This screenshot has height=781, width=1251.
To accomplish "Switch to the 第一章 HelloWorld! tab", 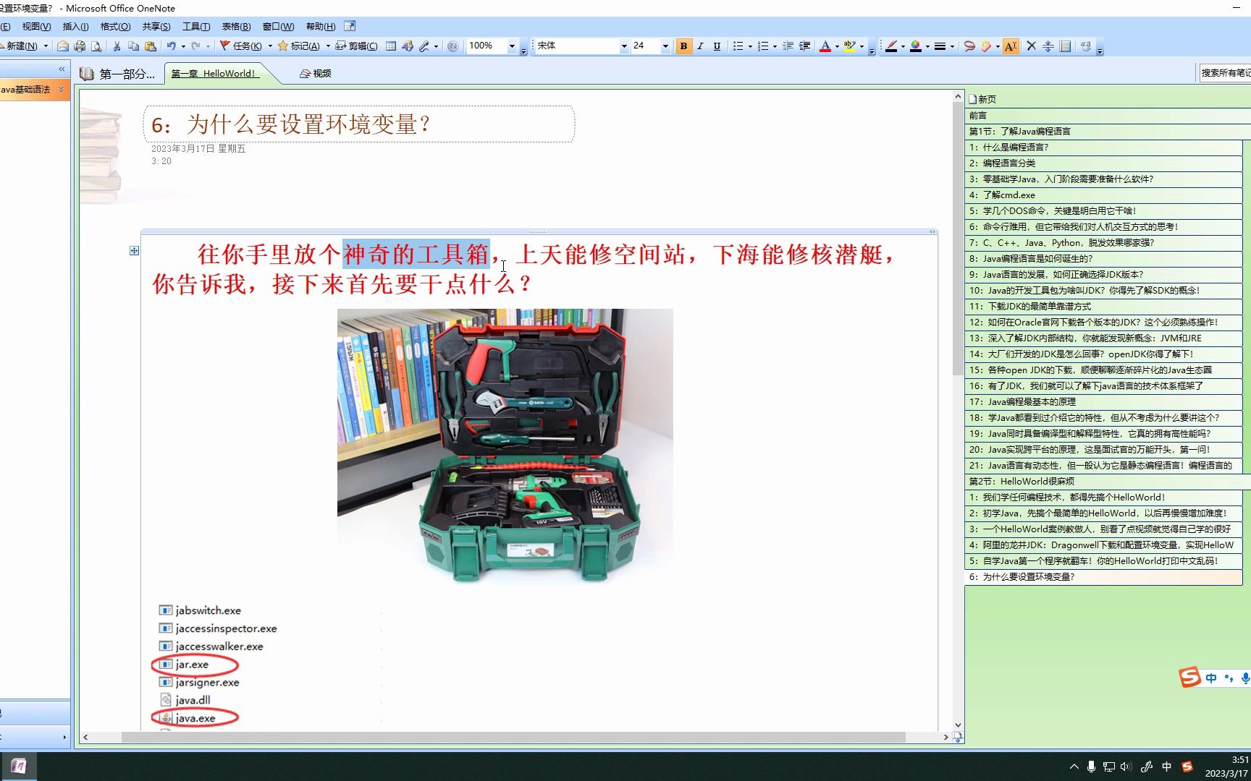I will coord(214,72).
